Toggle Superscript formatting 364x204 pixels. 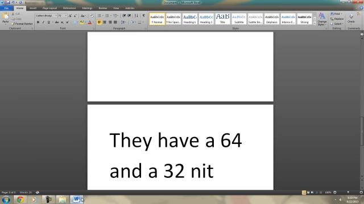pyautogui.click(x=67, y=22)
